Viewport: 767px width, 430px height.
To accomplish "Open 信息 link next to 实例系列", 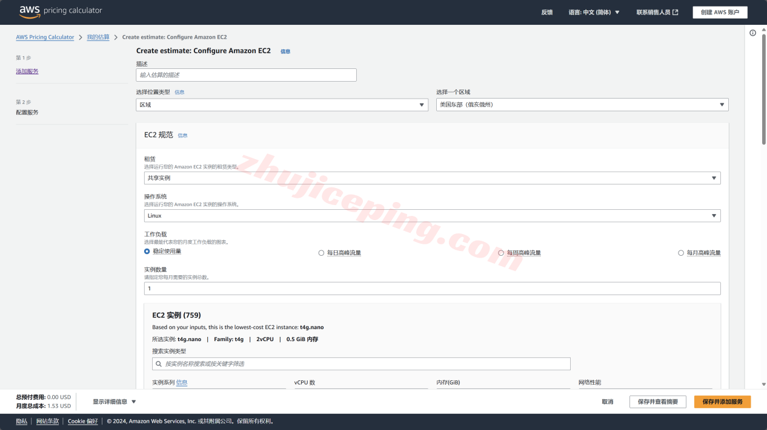I will pyautogui.click(x=182, y=382).
